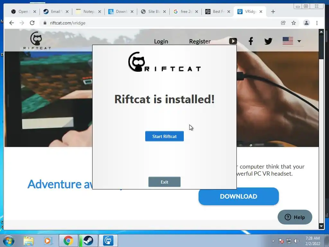Open Steam from the taskbar

coord(88,241)
